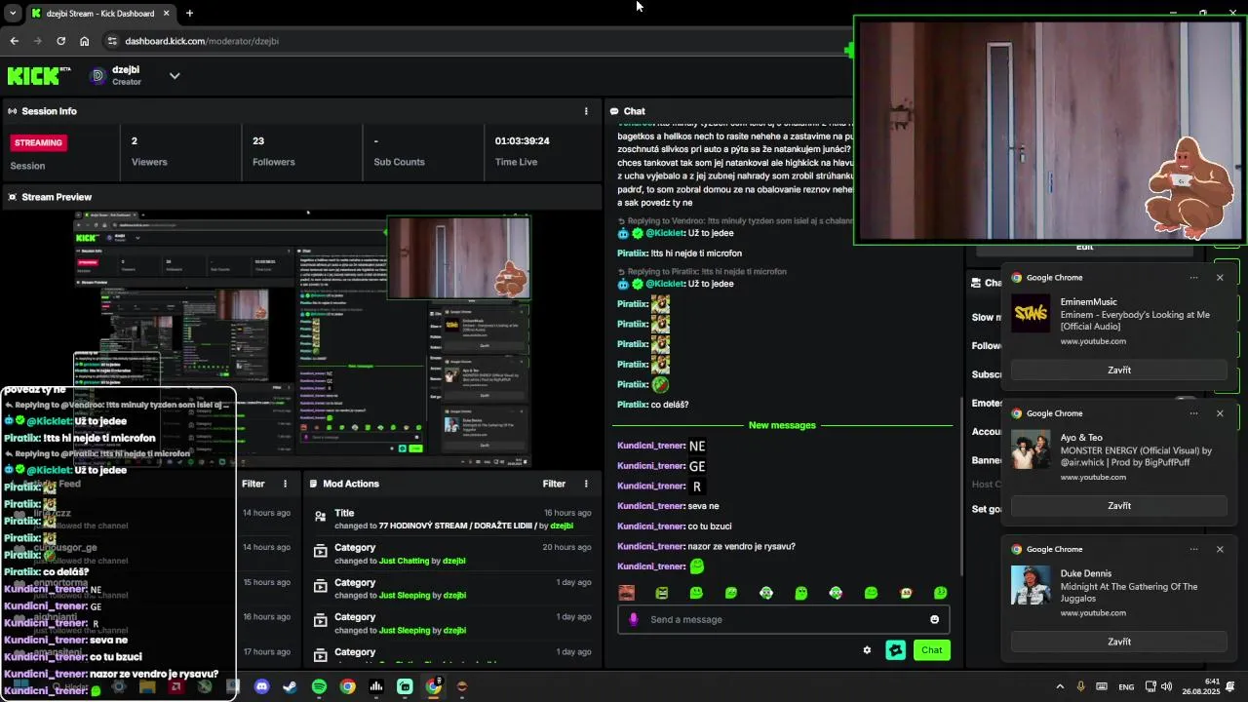Click the STREAMING status badge
1248x702 pixels.
click(38, 142)
